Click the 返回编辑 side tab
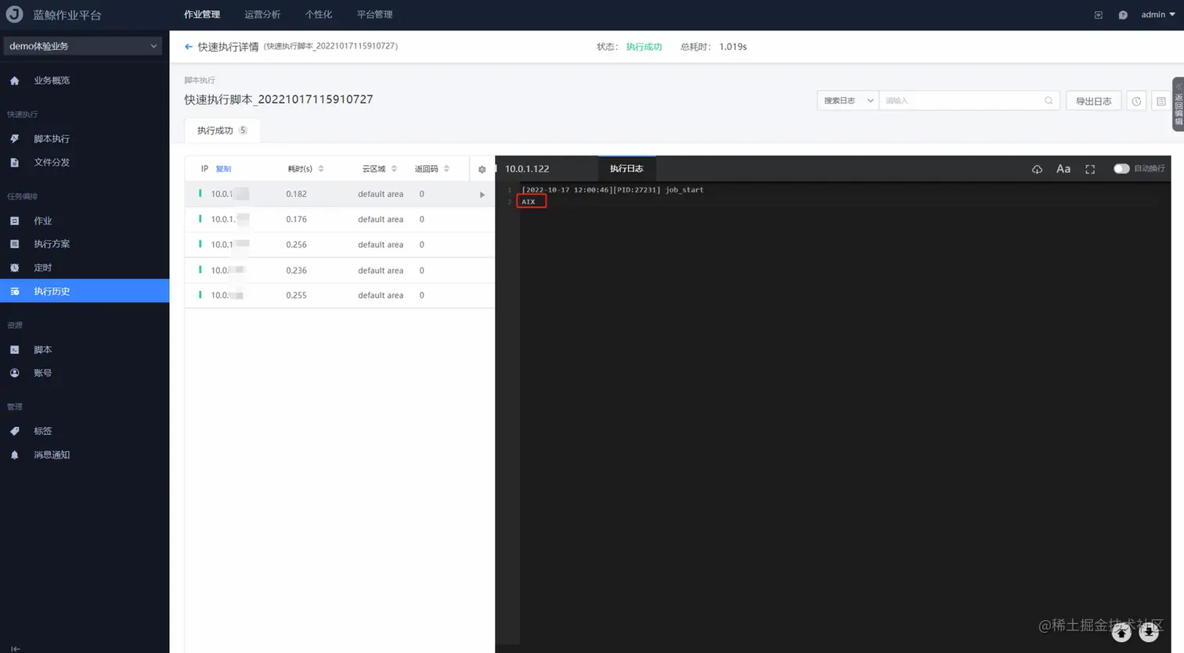The image size is (1184, 653). coord(1178,104)
